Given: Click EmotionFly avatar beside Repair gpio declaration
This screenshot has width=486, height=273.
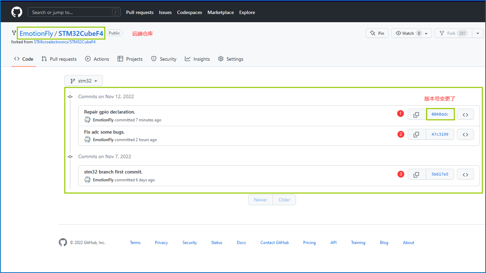Looking at the screenshot, I should 87,120.
